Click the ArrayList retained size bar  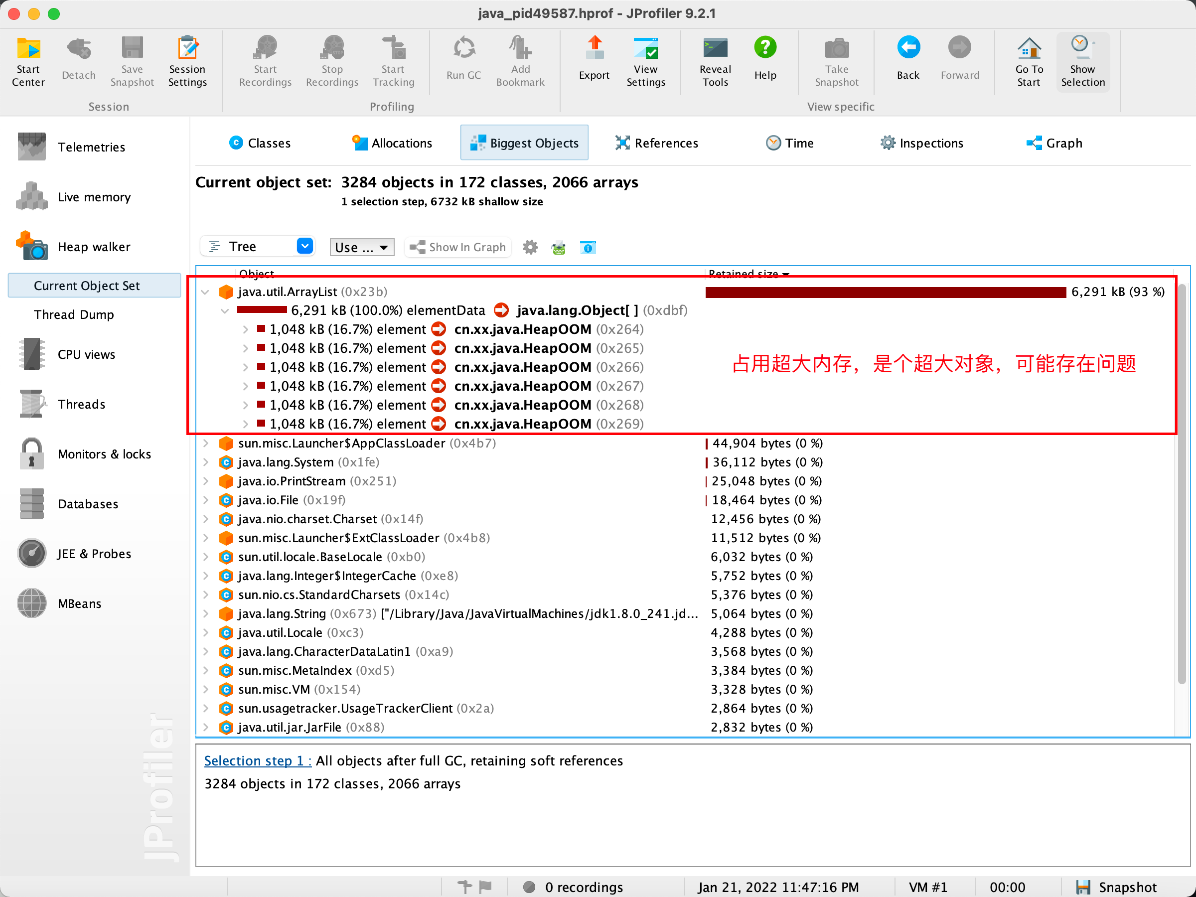(886, 293)
